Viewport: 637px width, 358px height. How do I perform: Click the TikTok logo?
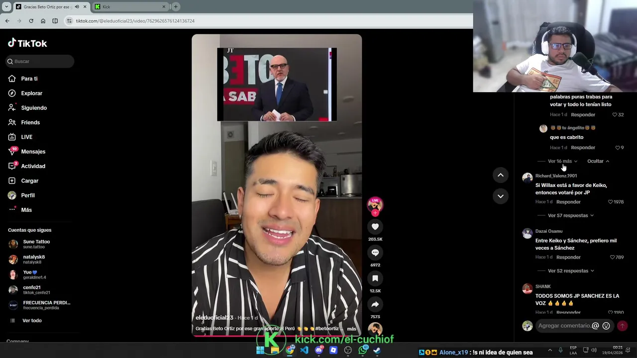(x=27, y=43)
